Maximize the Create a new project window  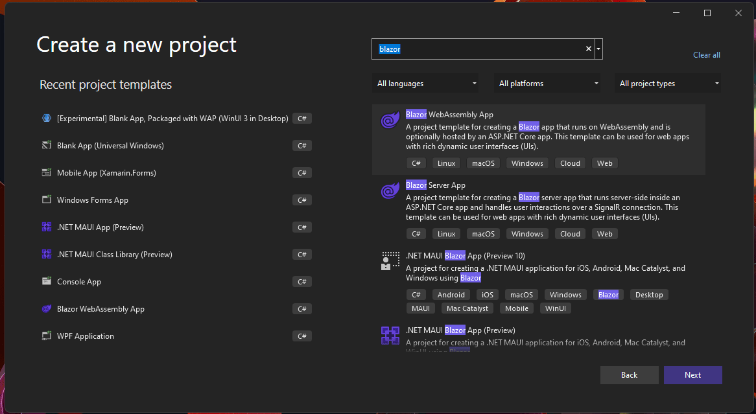click(x=707, y=13)
